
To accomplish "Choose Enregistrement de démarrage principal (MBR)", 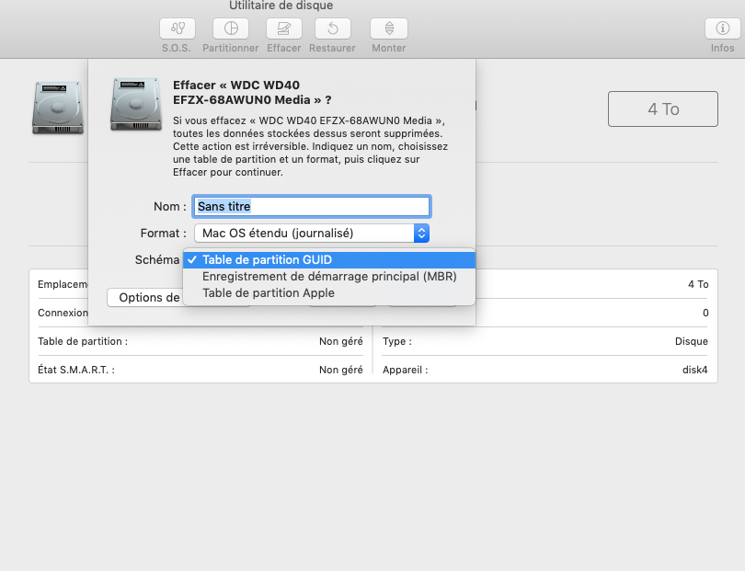I will click(328, 277).
